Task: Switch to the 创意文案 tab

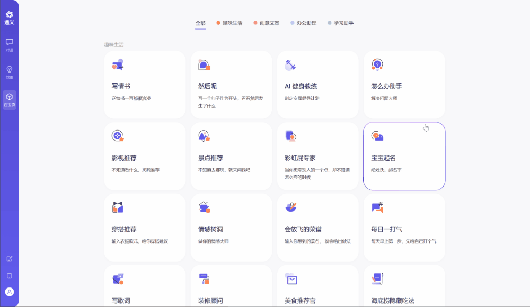Action: click(267, 23)
